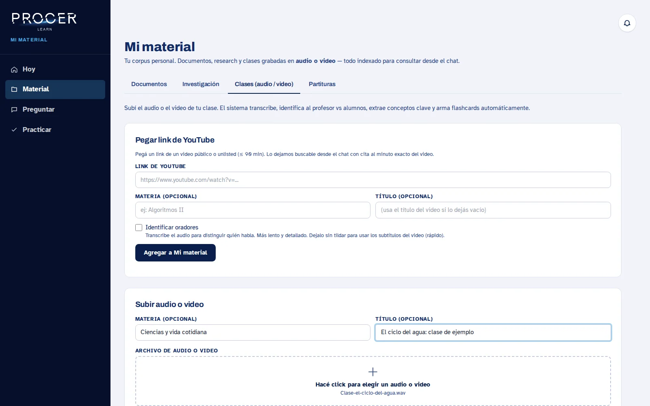Click Hacé click para elegir un audio o video
This screenshot has width=650, height=406.
[x=373, y=384]
